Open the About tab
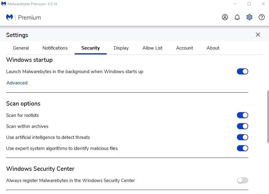 (x=213, y=48)
